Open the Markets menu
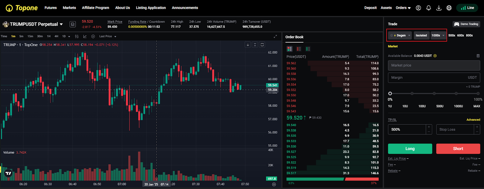 tap(69, 8)
